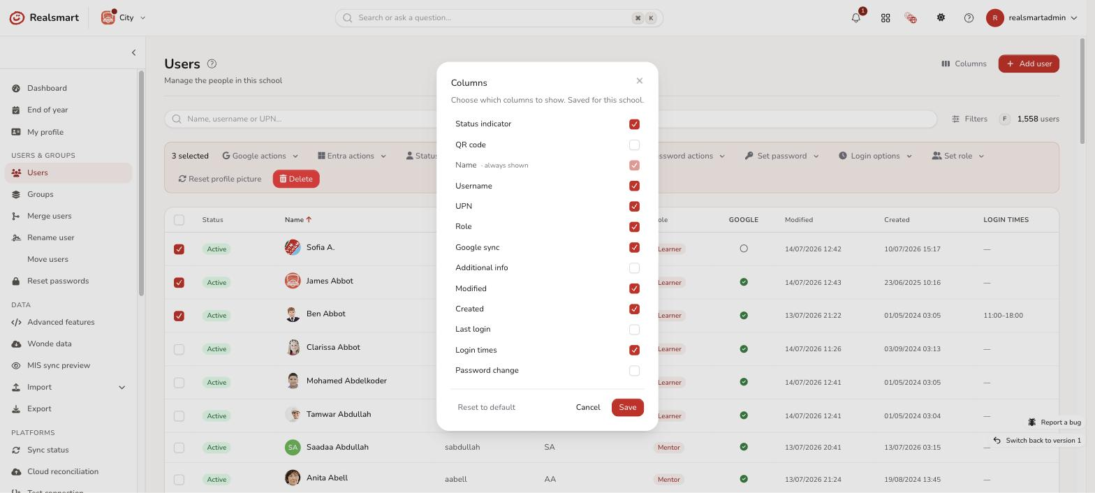Open Google actions dropdown
This screenshot has width=1095, height=493.
coord(260,156)
